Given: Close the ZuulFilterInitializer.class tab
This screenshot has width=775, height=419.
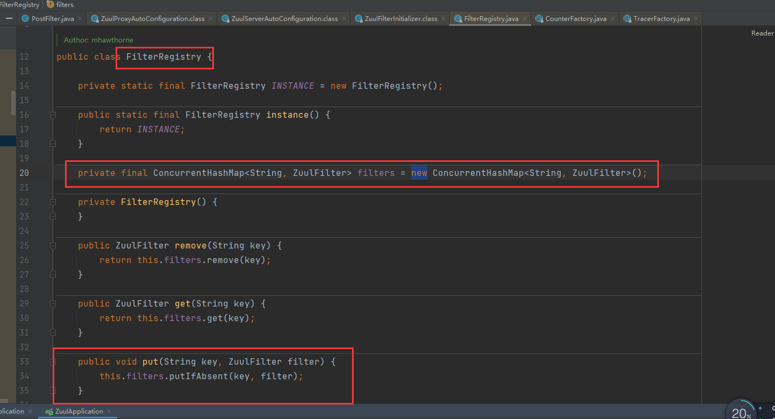Looking at the screenshot, I should click(443, 18).
